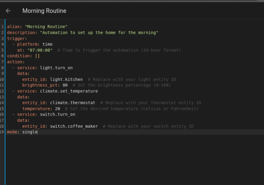Place cursor in "07:00:00" time value

point(40,50)
